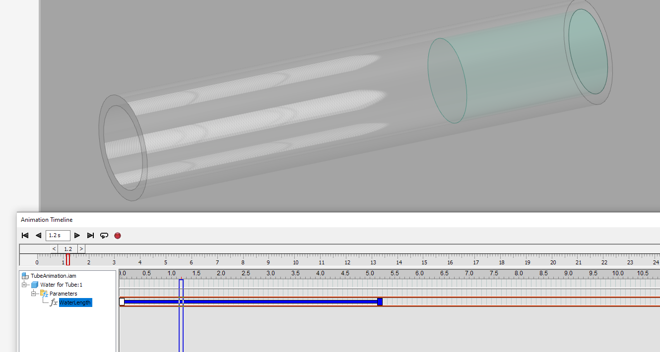
Task: Select the Go to Beginning playback icon
Action: pyautogui.click(x=25, y=235)
